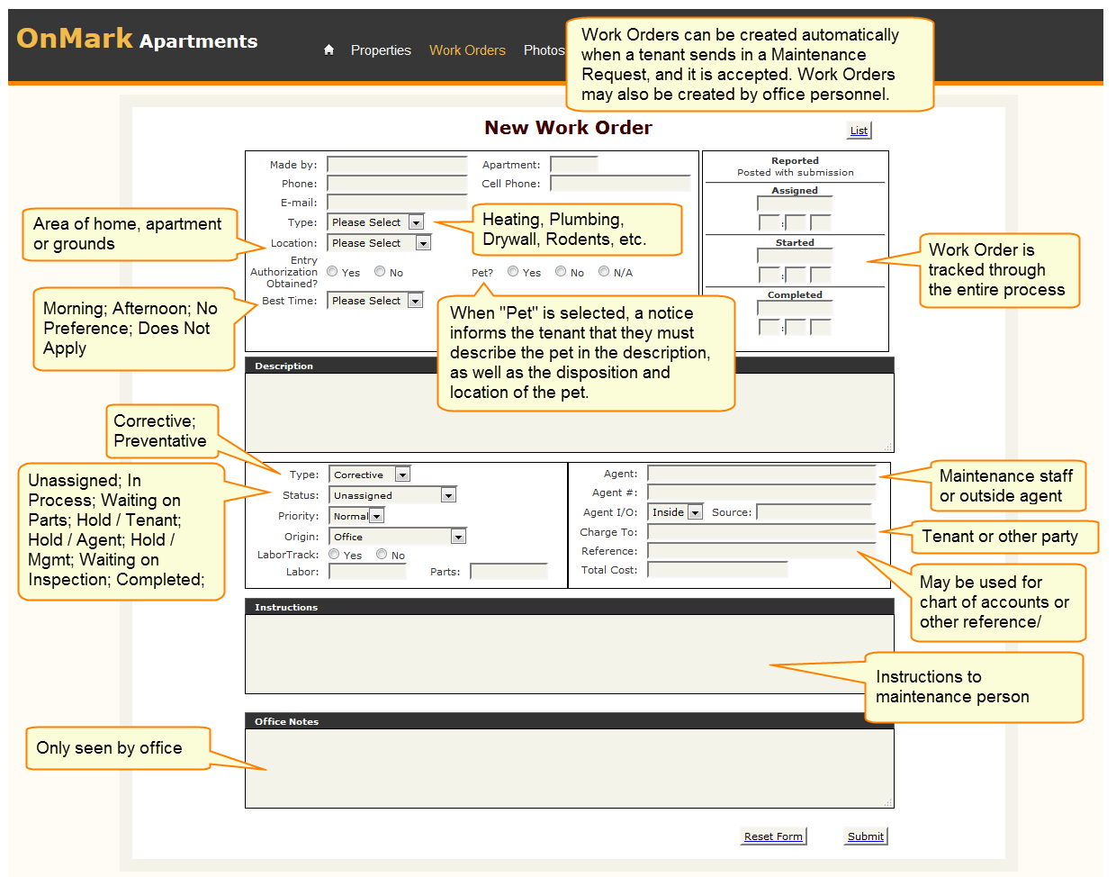Open the Priority Normal dropdown
Screen dimensions: 1116x877
357,516
